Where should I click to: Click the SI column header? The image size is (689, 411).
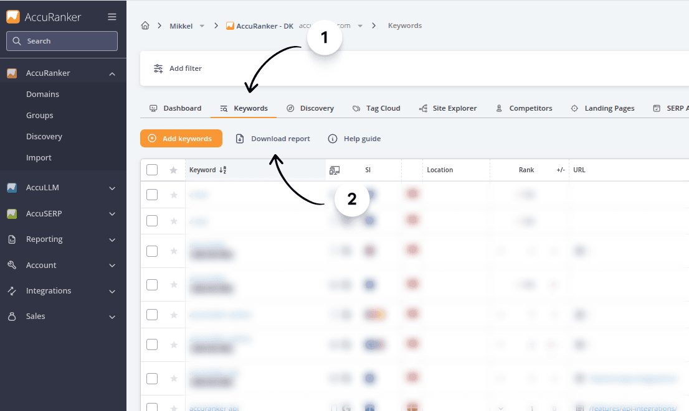coord(368,170)
